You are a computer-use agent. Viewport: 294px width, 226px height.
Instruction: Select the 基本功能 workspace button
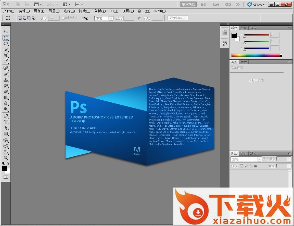tap(188, 5)
